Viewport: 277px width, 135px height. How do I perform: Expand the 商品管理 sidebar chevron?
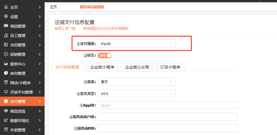(40, 26)
